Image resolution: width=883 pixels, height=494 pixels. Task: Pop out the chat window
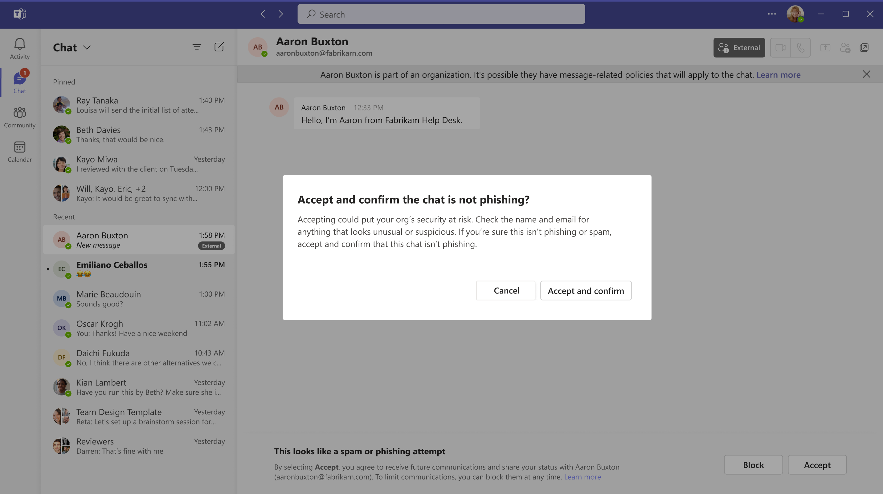point(864,48)
